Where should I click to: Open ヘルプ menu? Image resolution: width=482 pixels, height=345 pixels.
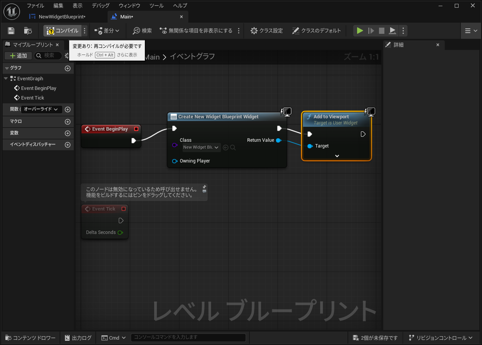pos(180,6)
